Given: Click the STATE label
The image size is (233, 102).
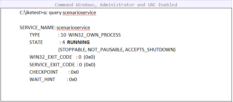Looking at the screenshot, I should [36, 42].
